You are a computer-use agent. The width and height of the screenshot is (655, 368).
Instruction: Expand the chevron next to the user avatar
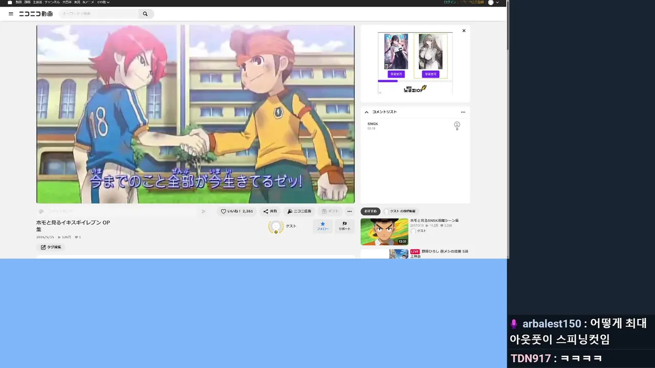[x=497, y=3]
